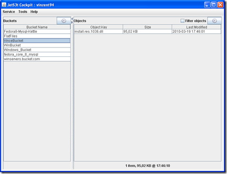Image resolution: width=227 pixels, height=174 pixels.
Task: Click the 2010-03-19 17:46:01 date cell
Action: click(x=197, y=31)
